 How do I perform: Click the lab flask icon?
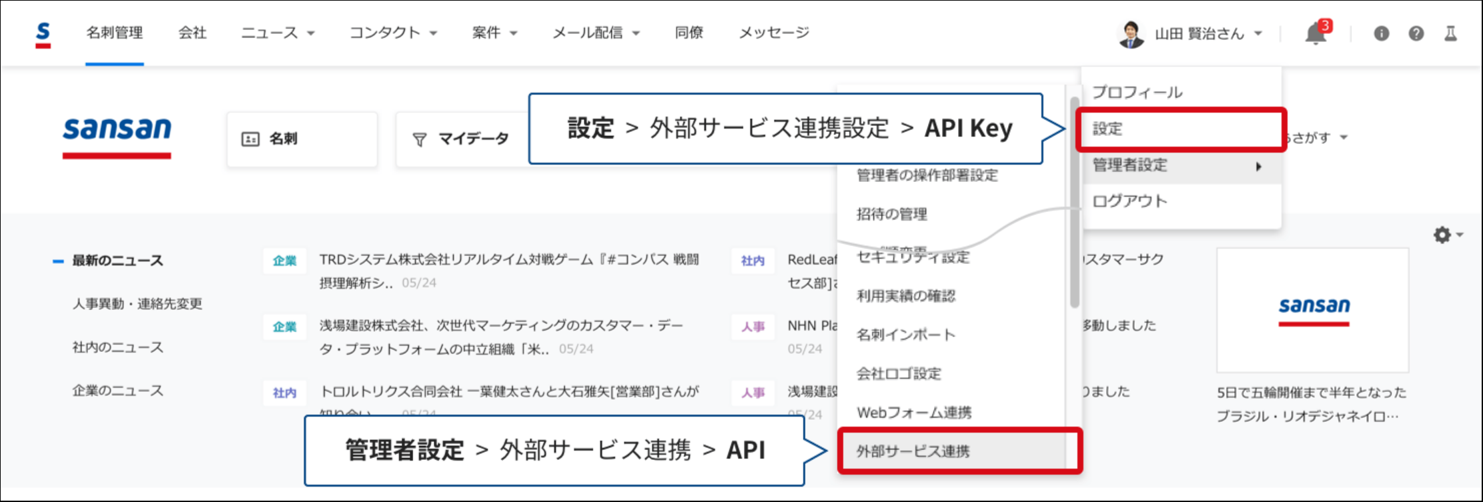[x=1451, y=33]
